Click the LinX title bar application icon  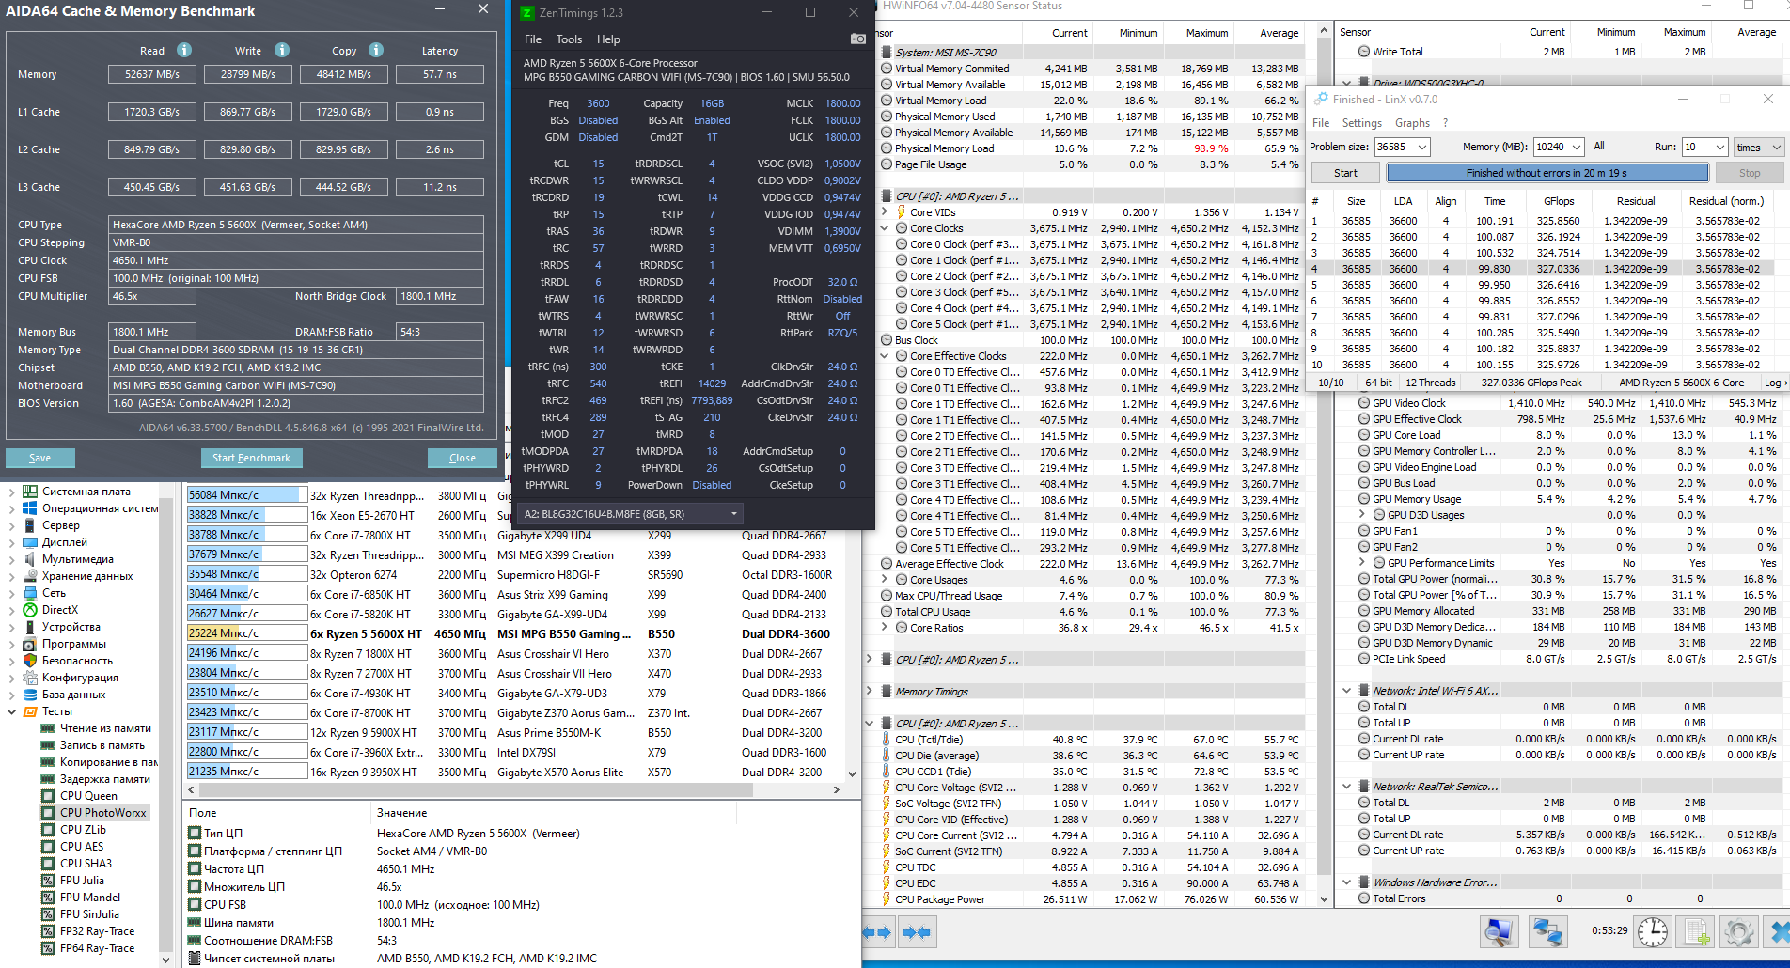[x=1321, y=99]
